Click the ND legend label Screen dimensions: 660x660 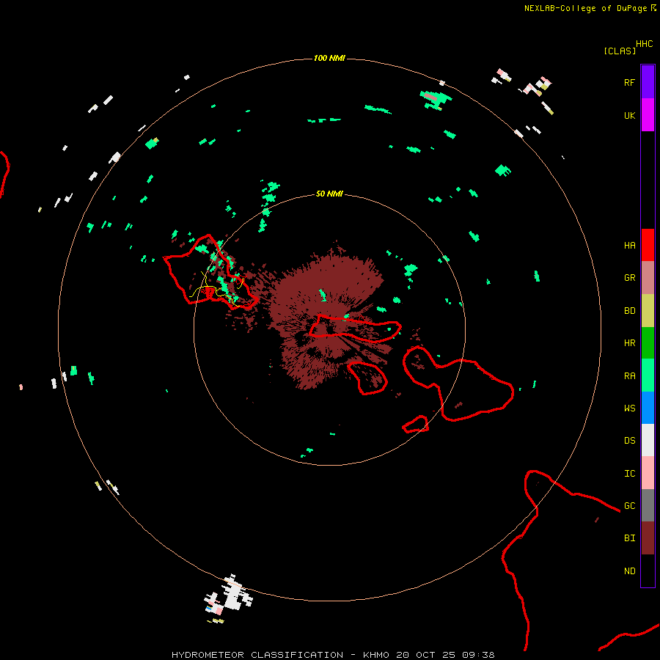pyautogui.click(x=629, y=571)
